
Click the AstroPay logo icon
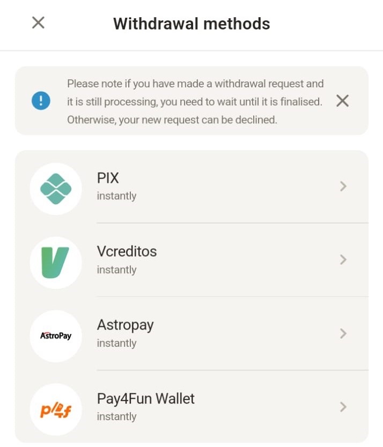(x=56, y=336)
